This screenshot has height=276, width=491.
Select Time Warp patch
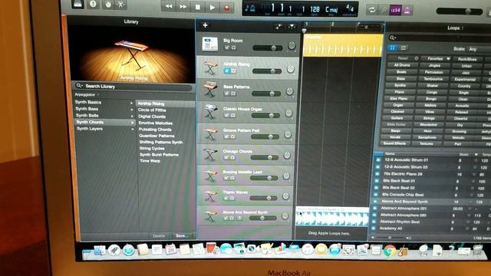tap(150, 161)
